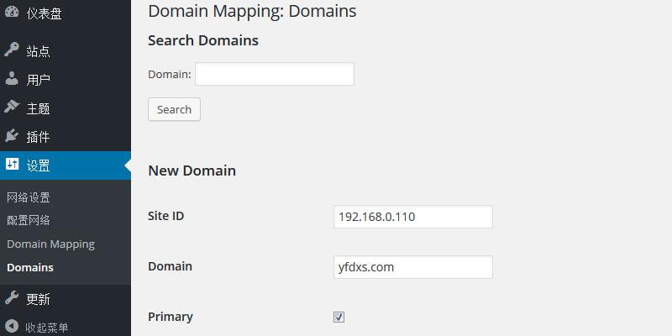Click the collapse menu arrow icon
This screenshot has height=336, width=672.
12,327
